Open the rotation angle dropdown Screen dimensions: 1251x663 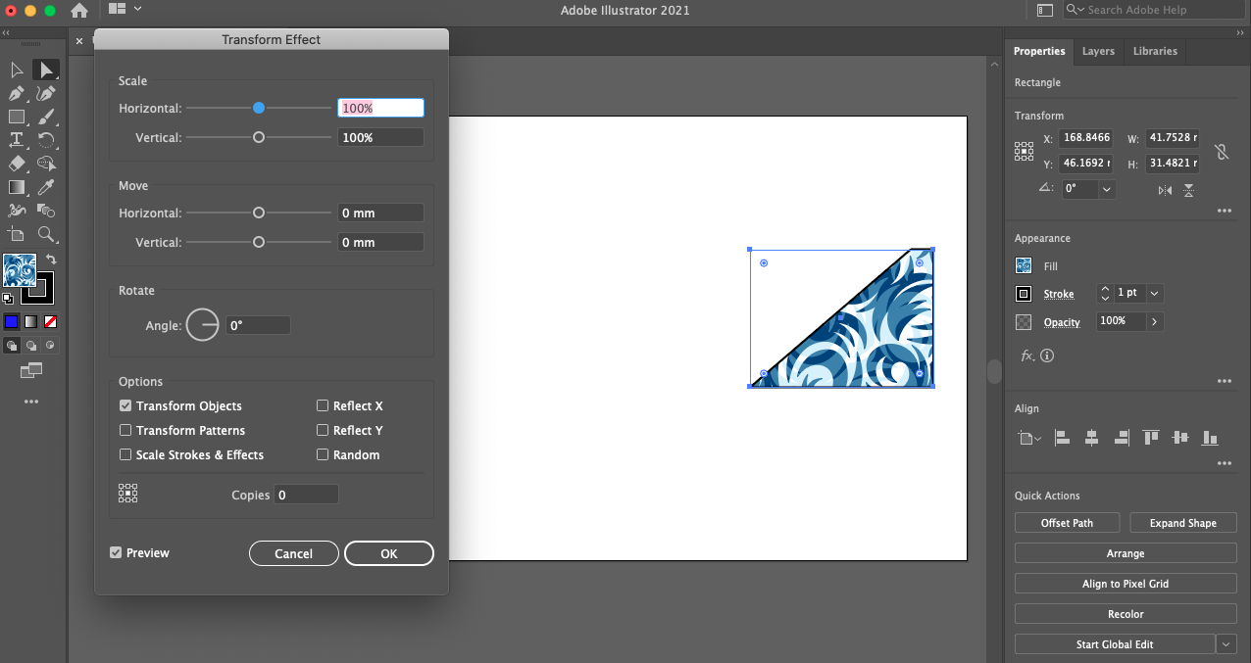[x=1107, y=189]
